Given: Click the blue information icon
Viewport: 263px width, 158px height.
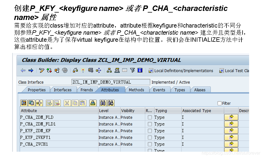Looking at the screenshot, I should pos(140,70).
